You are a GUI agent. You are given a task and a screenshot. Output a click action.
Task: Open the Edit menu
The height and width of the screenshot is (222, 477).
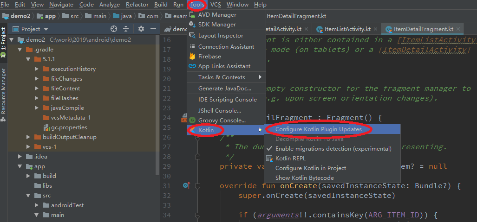[x=20, y=5]
